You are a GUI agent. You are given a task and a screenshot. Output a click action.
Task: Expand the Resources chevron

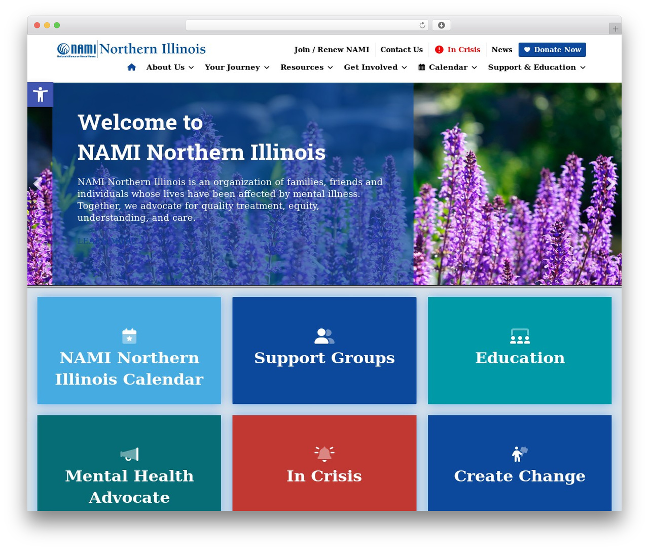330,67
